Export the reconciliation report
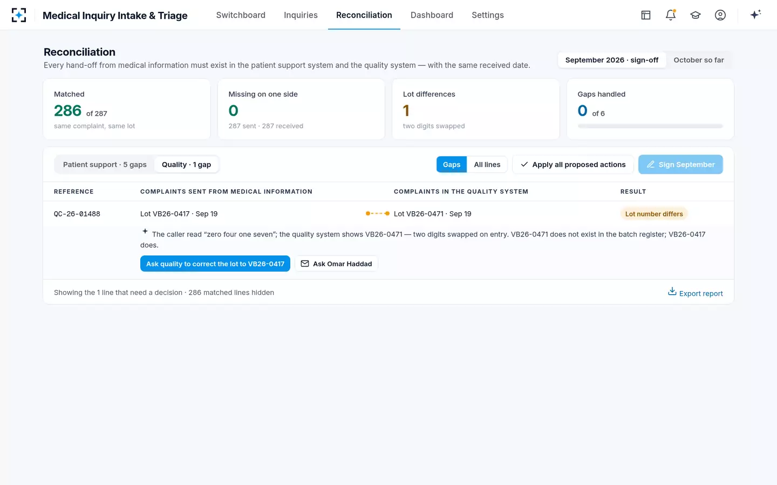The image size is (777, 485). [696, 293]
